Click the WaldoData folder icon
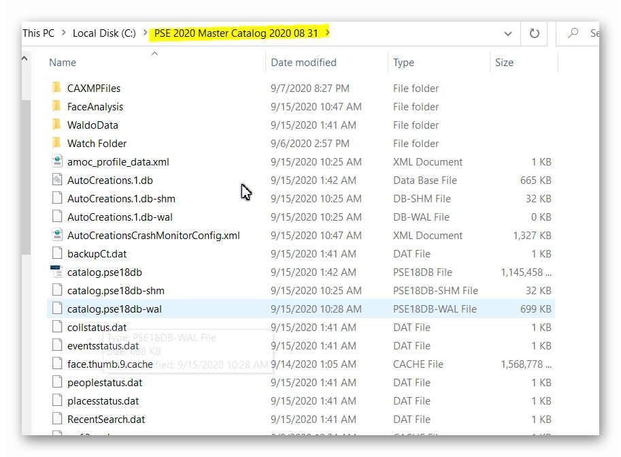 click(56, 124)
